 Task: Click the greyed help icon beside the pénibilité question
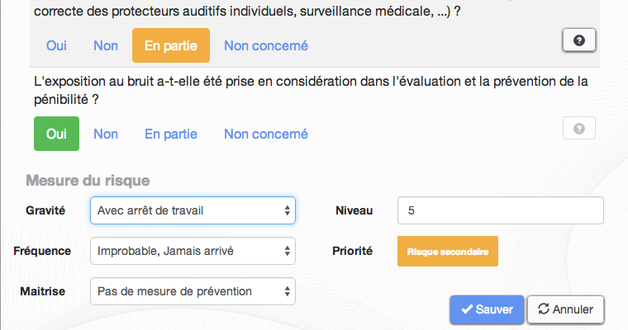[x=578, y=129]
